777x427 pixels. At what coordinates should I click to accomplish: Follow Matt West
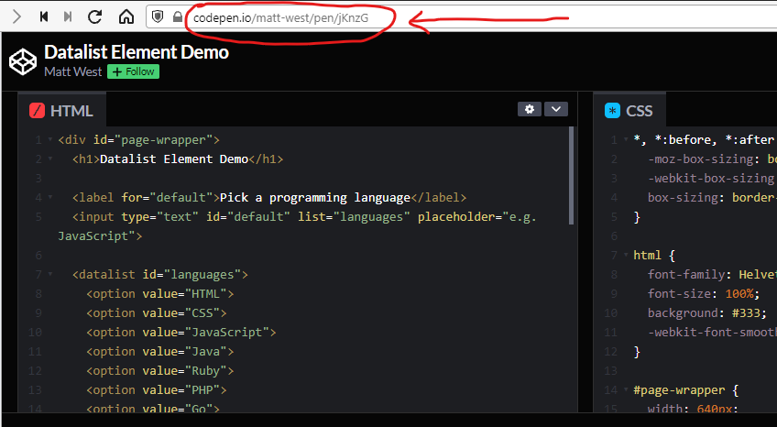pyautogui.click(x=133, y=71)
